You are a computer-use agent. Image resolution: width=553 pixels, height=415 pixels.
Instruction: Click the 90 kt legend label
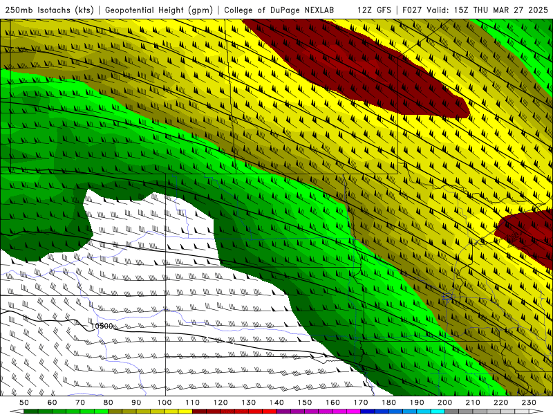coord(136,403)
